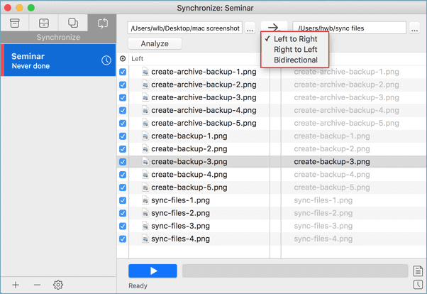Toggle checkbox for create-backup-3.png

tap(123, 161)
